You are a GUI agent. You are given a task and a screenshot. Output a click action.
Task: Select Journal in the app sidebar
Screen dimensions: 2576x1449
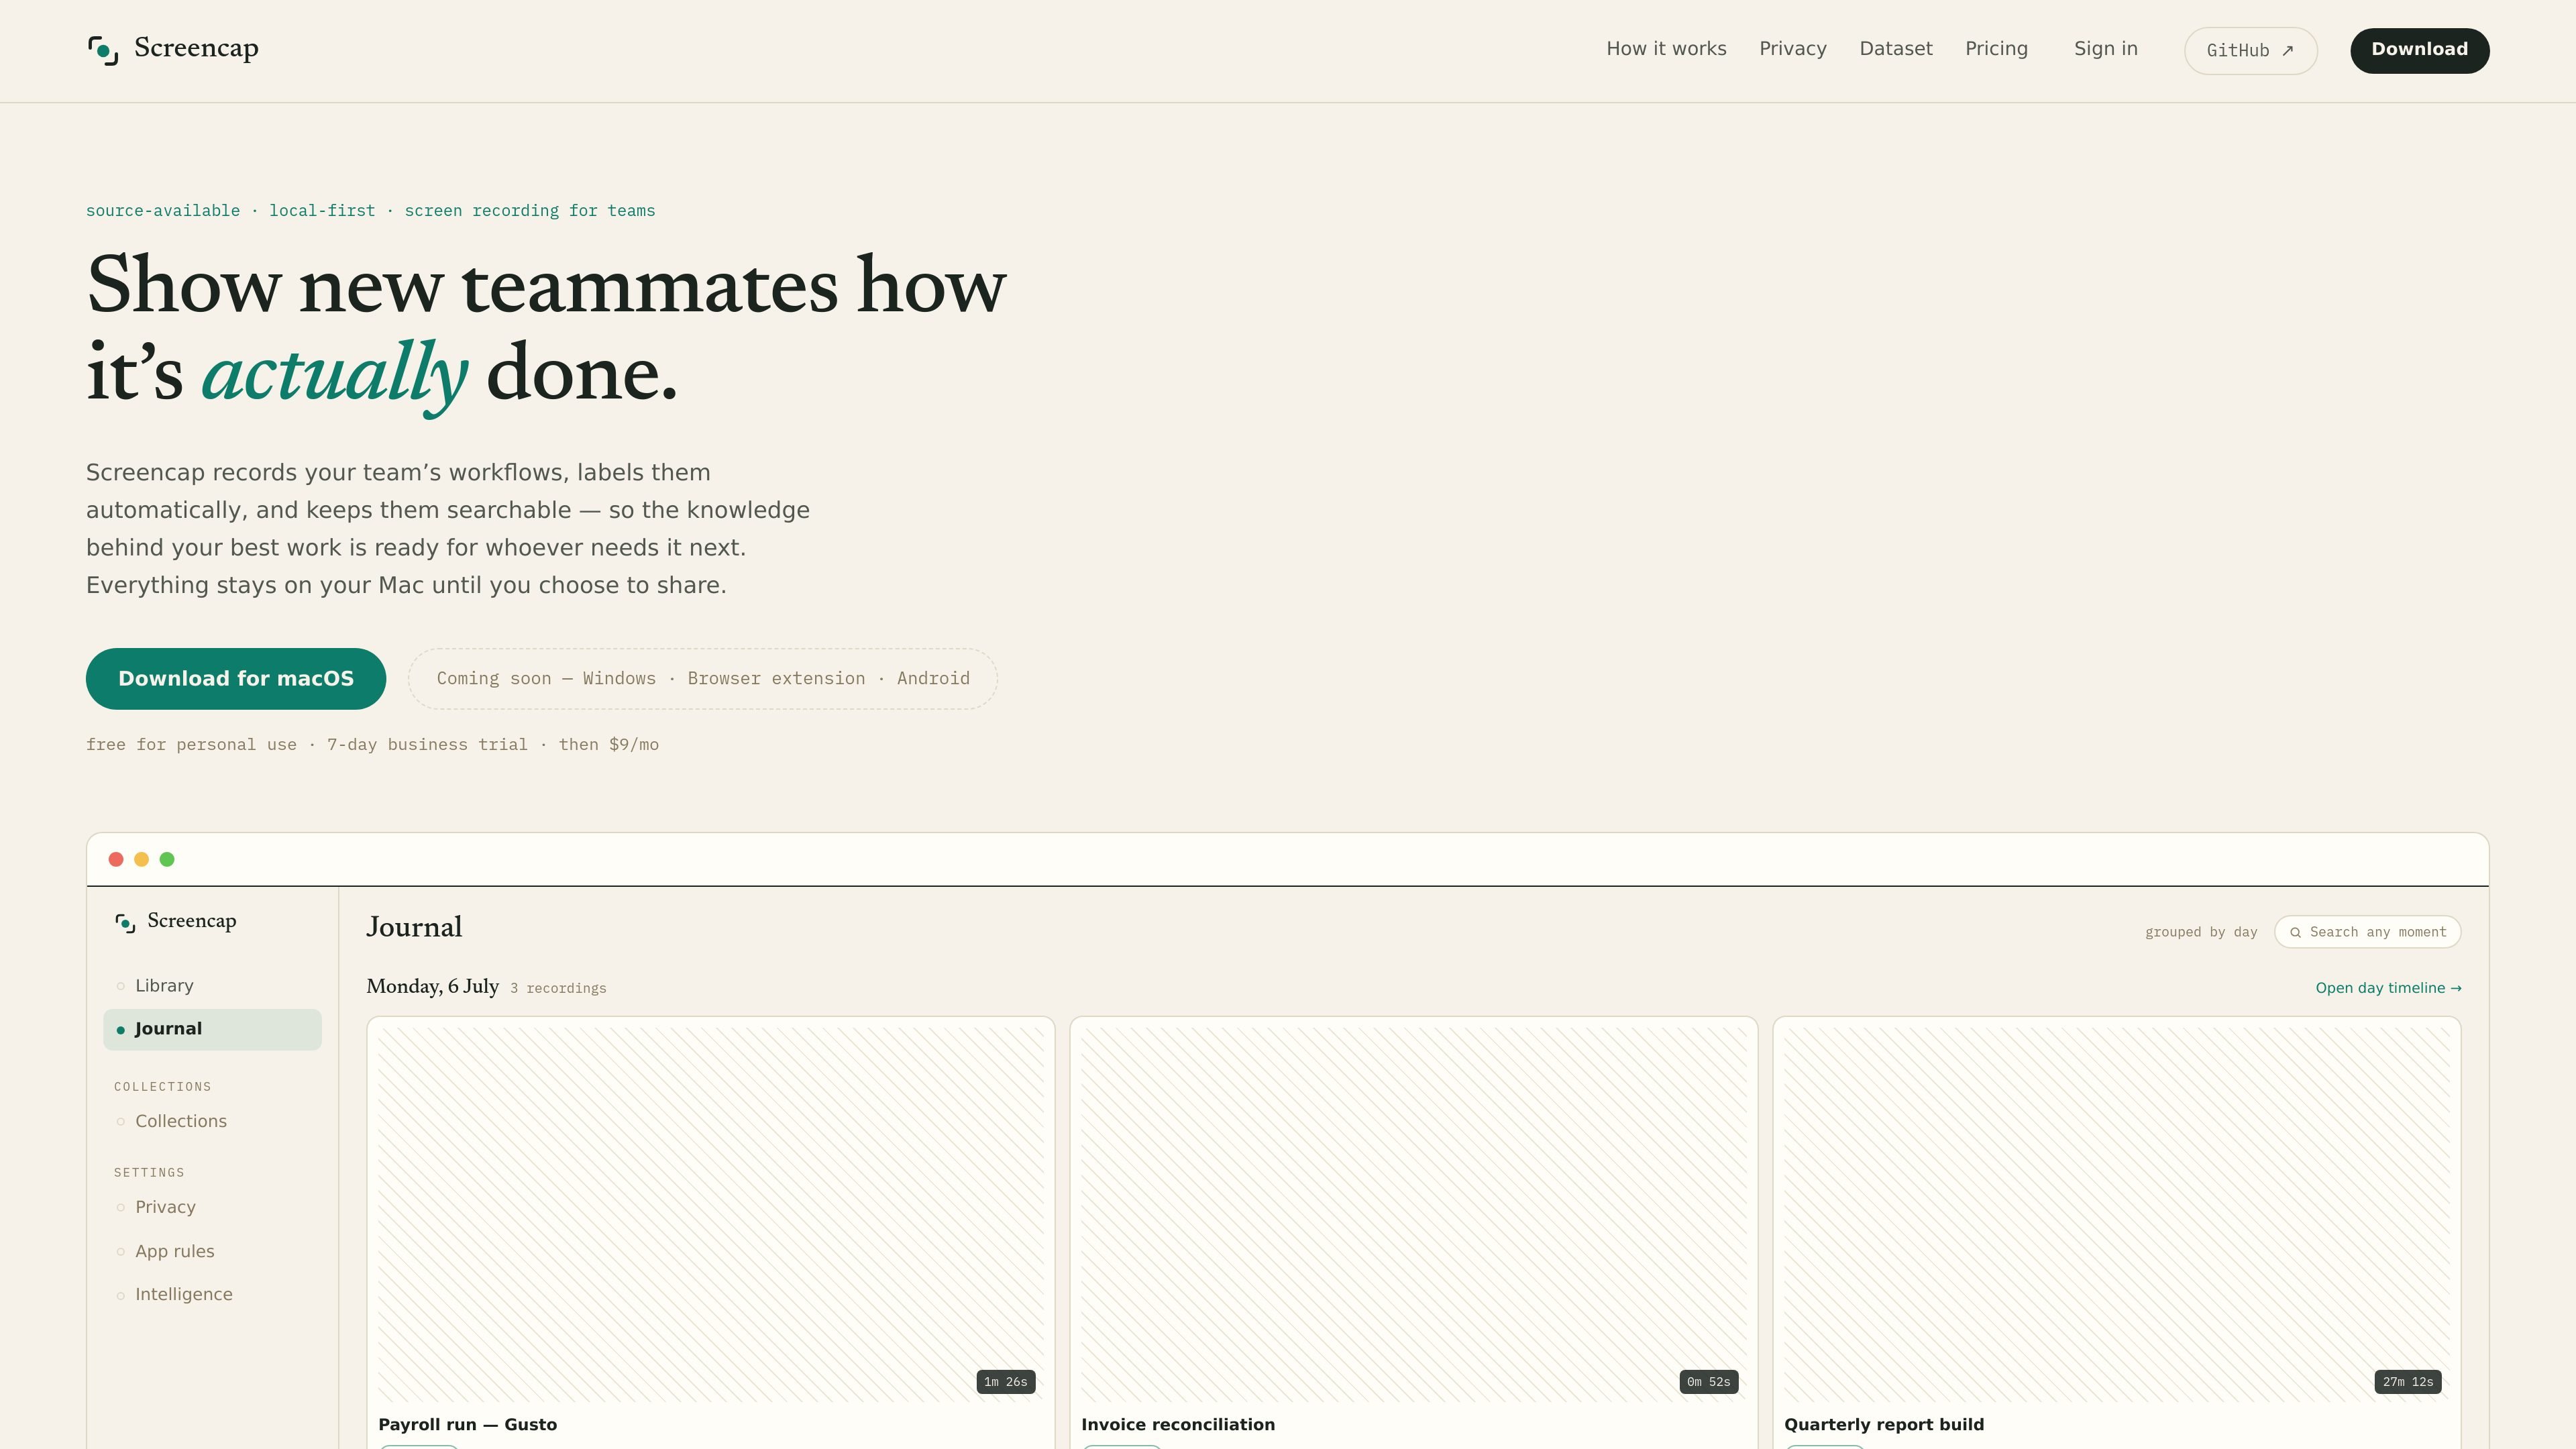coord(212,1029)
